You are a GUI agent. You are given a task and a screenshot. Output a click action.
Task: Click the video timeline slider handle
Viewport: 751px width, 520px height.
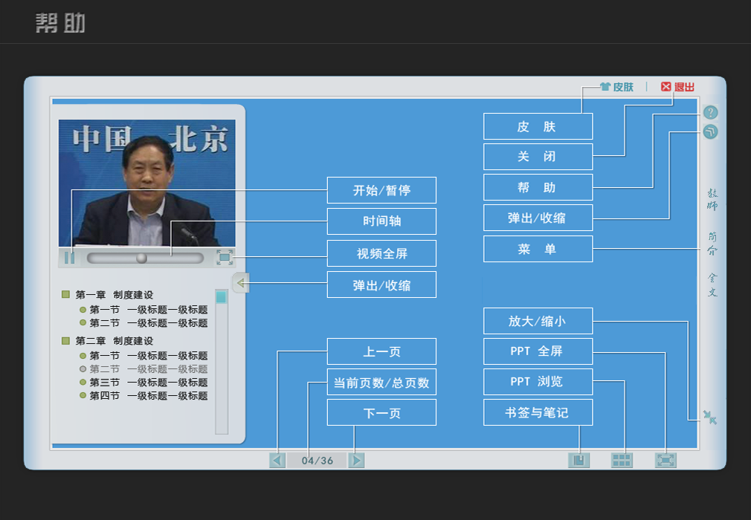click(x=141, y=258)
